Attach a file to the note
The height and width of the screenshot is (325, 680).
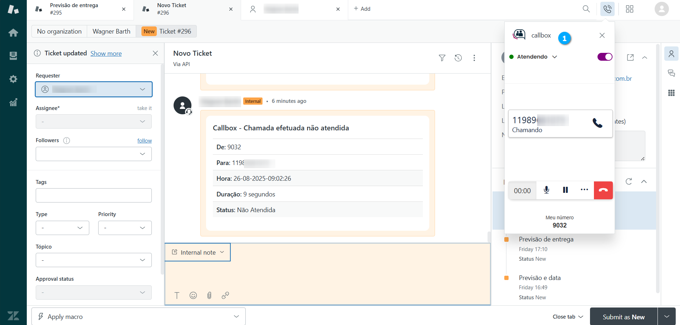(x=209, y=295)
